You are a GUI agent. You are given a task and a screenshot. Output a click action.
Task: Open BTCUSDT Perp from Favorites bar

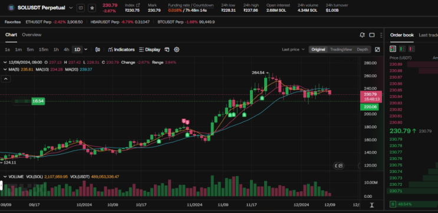tap(186, 22)
